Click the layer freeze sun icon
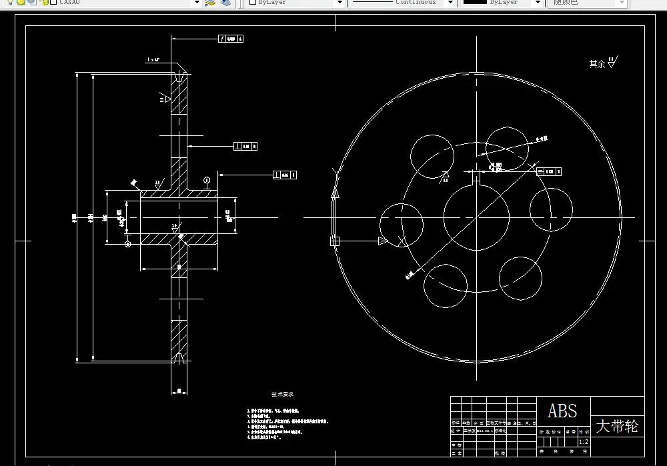The image size is (667, 466). [21, 2]
